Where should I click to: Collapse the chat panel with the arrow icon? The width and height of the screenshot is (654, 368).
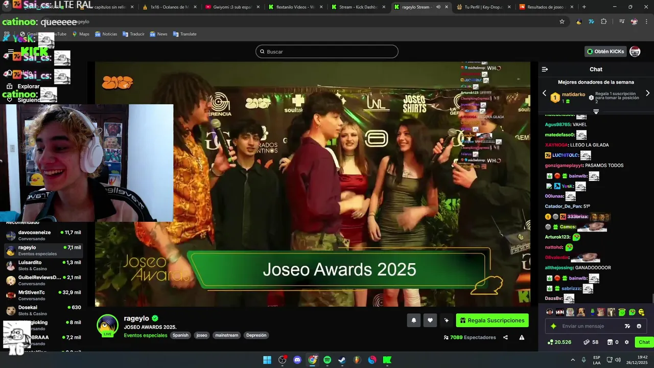click(545, 69)
